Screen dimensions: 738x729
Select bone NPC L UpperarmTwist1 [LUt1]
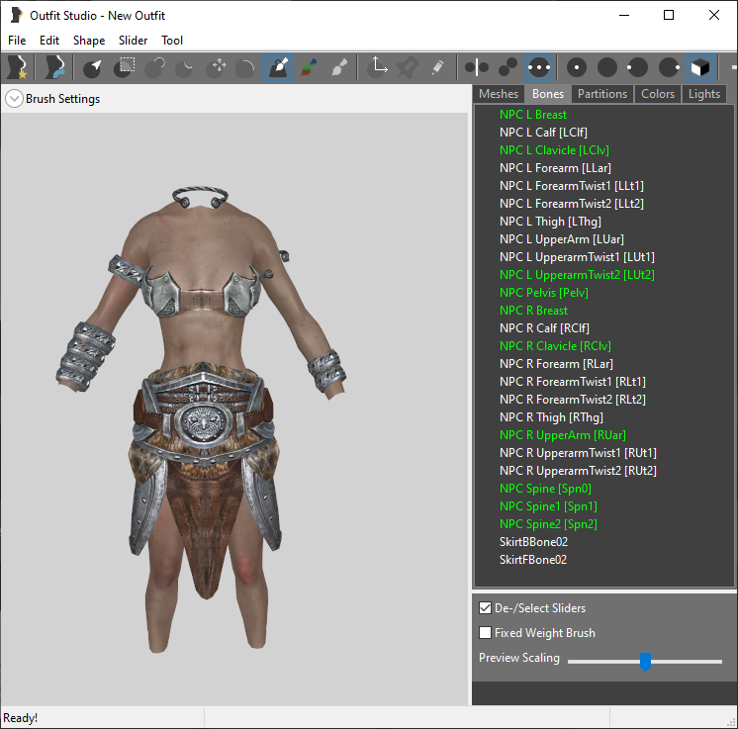577,257
